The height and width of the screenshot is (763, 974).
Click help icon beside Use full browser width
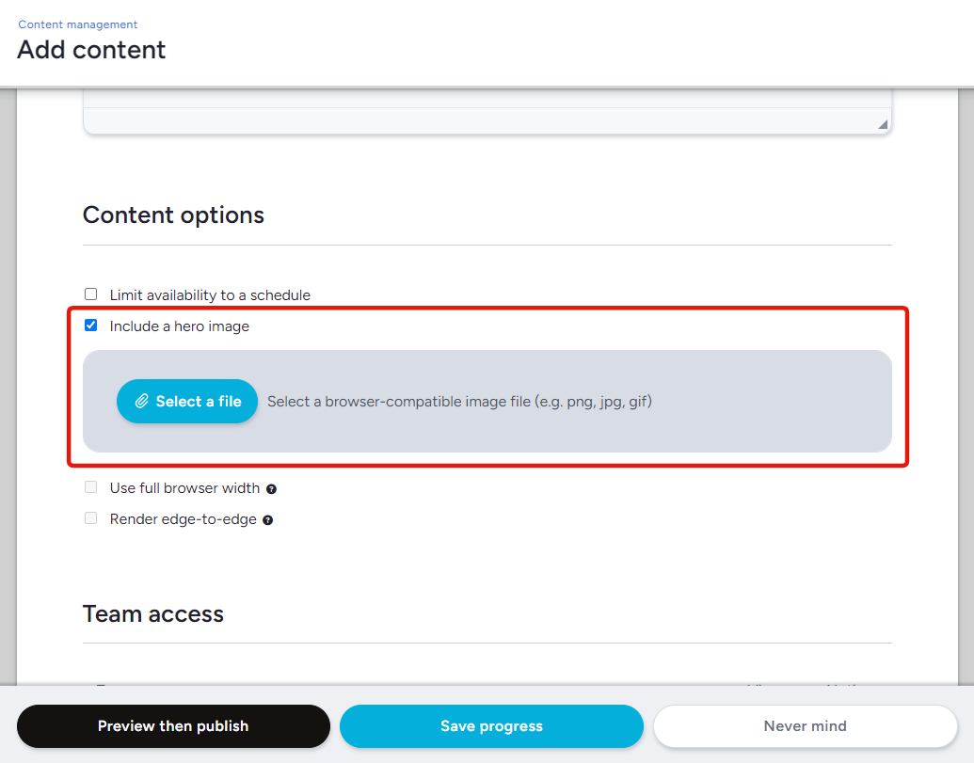click(271, 489)
